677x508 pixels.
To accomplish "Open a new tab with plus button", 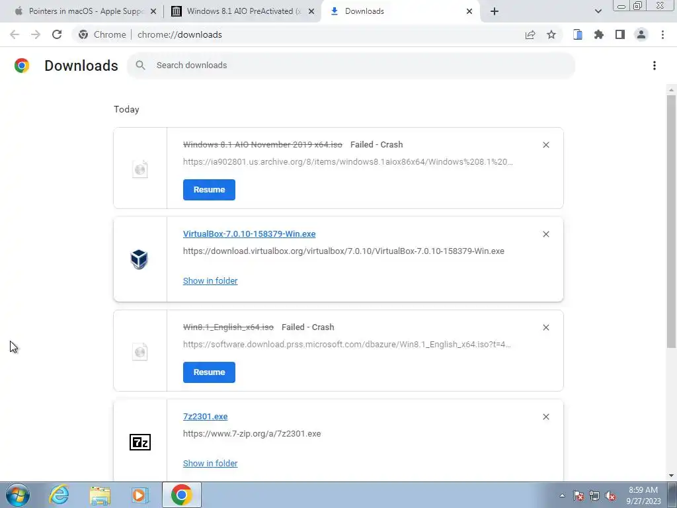I will 495,11.
